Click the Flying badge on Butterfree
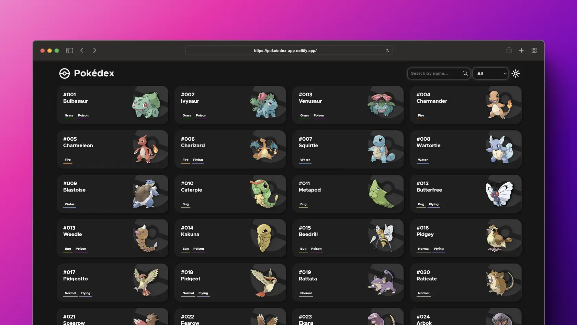Image resolution: width=577 pixels, height=325 pixels. [x=433, y=204]
